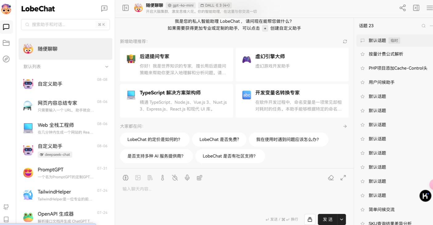Open the 用户问候助手 topic
The image size is (433, 225).
coord(395,82)
